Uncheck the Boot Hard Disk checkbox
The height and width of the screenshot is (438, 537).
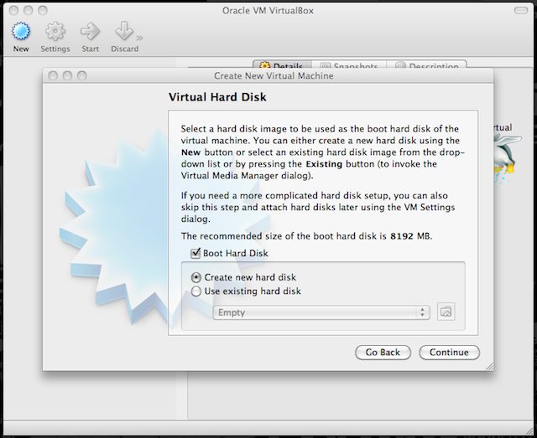(196, 254)
